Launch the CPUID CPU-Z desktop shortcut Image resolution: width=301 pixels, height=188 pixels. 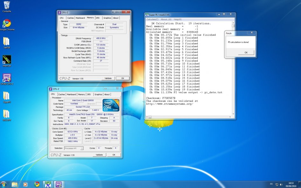point(6,78)
